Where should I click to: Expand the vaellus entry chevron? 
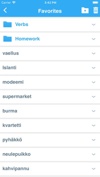94,53
